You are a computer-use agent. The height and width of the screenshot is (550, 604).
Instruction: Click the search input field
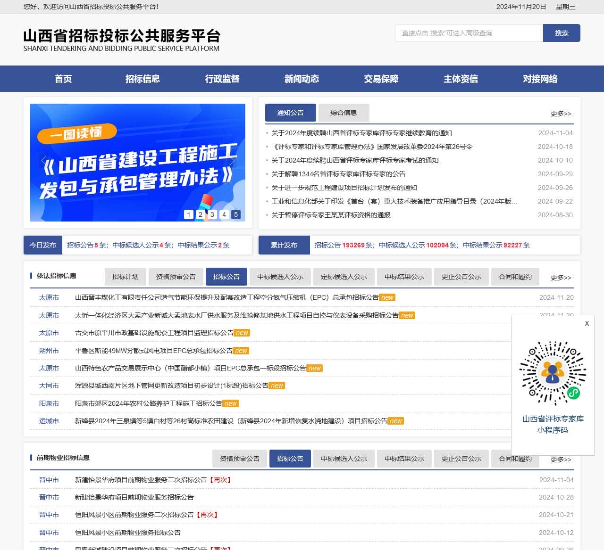[x=469, y=33]
